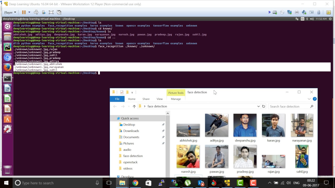Viewport: 335px width, 188px height.
Task: Open LibreOffice Impress in Ubuntu launcher
Action: coord(7,109)
